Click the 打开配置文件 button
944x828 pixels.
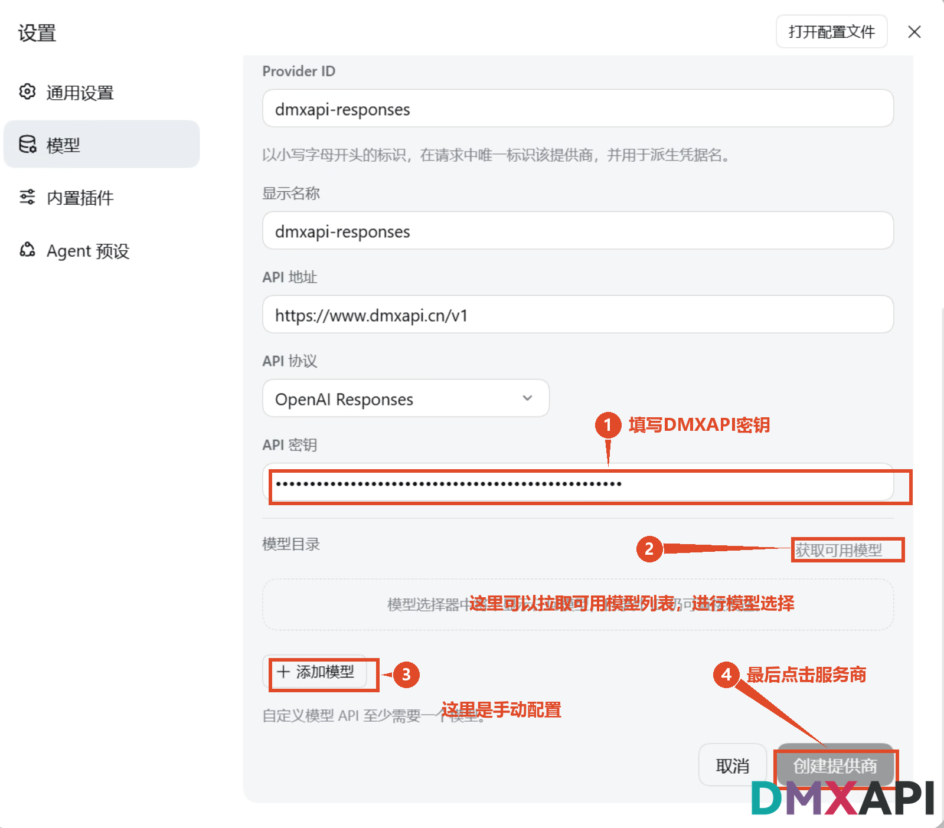tap(831, 32)
